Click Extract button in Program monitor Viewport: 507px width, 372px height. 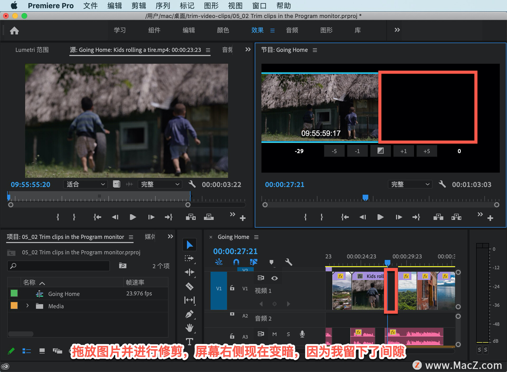456,217
